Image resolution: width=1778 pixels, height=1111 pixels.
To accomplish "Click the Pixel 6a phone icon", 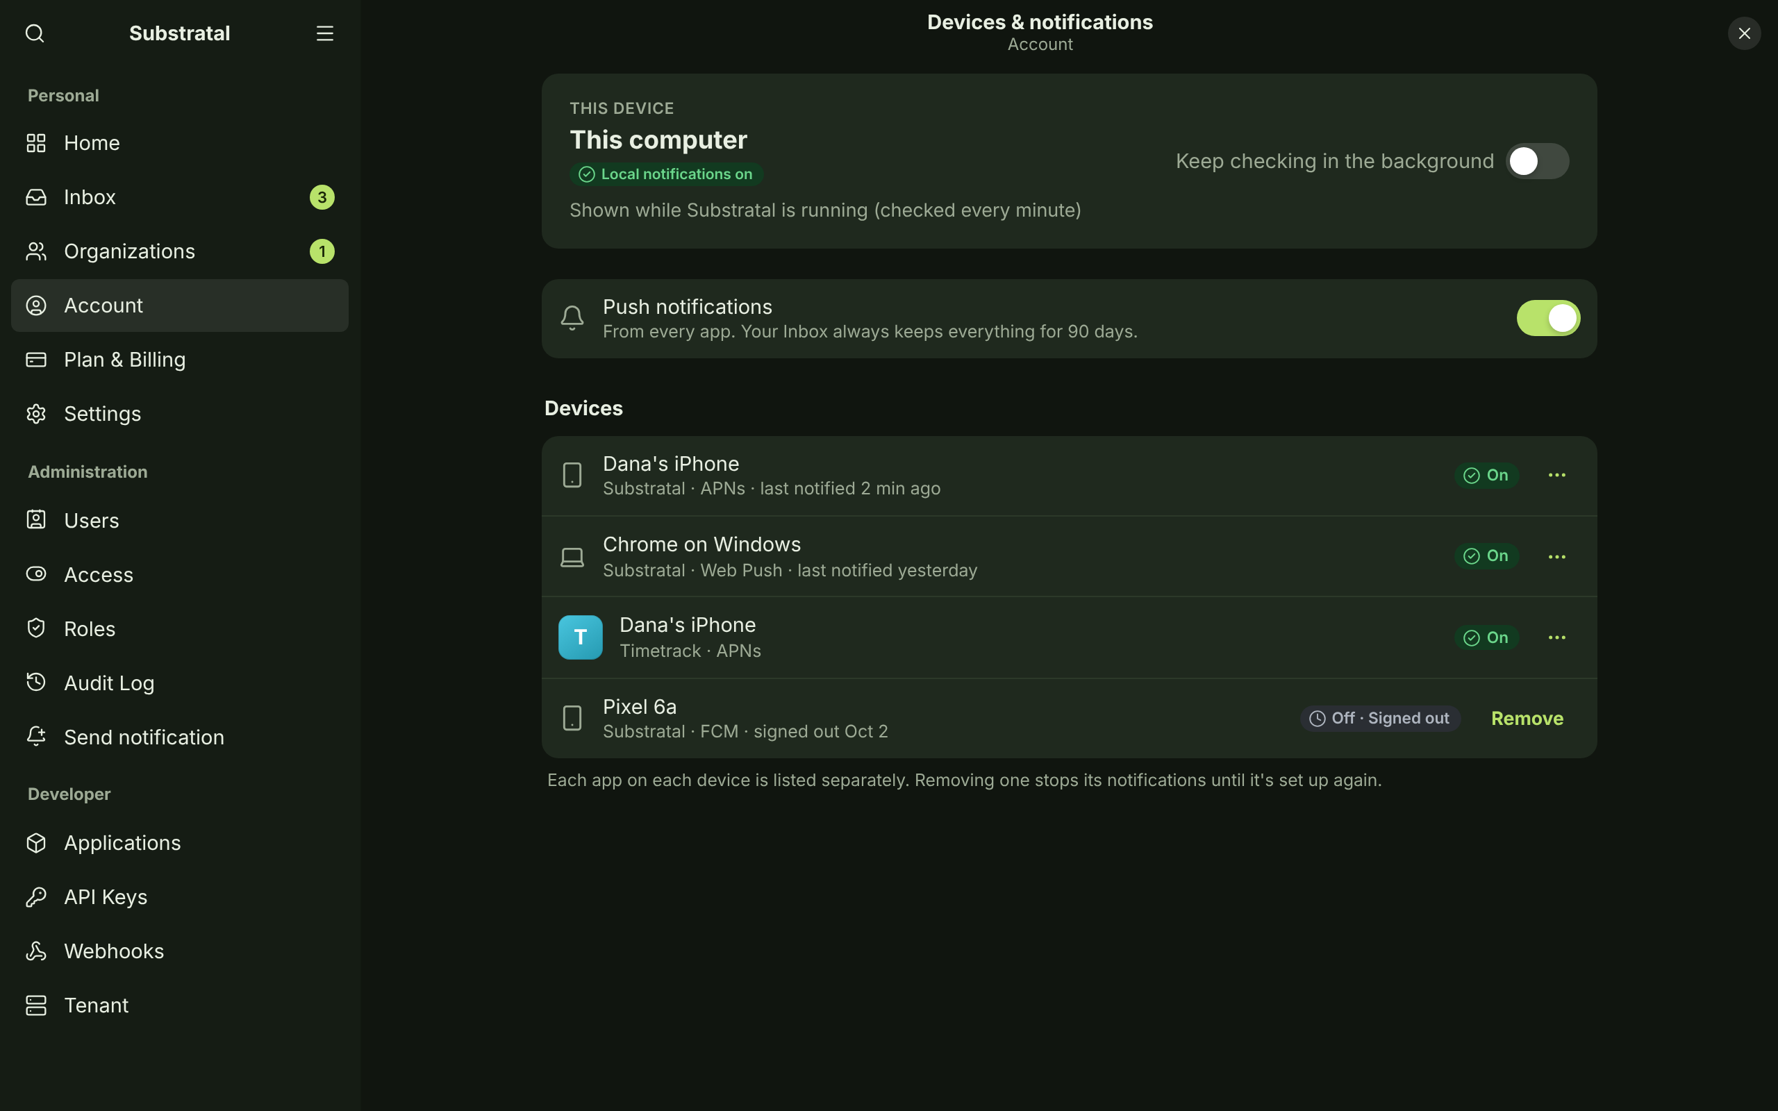I will click(x=572, y=718).
